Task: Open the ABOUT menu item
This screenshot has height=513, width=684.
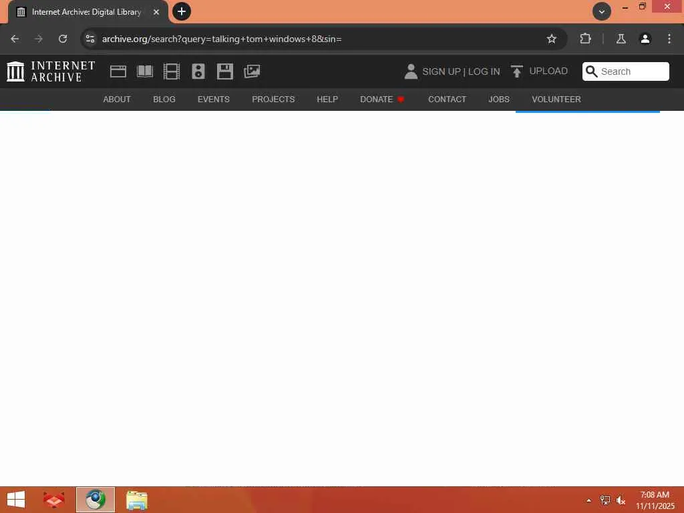Action: pos(116,100)
